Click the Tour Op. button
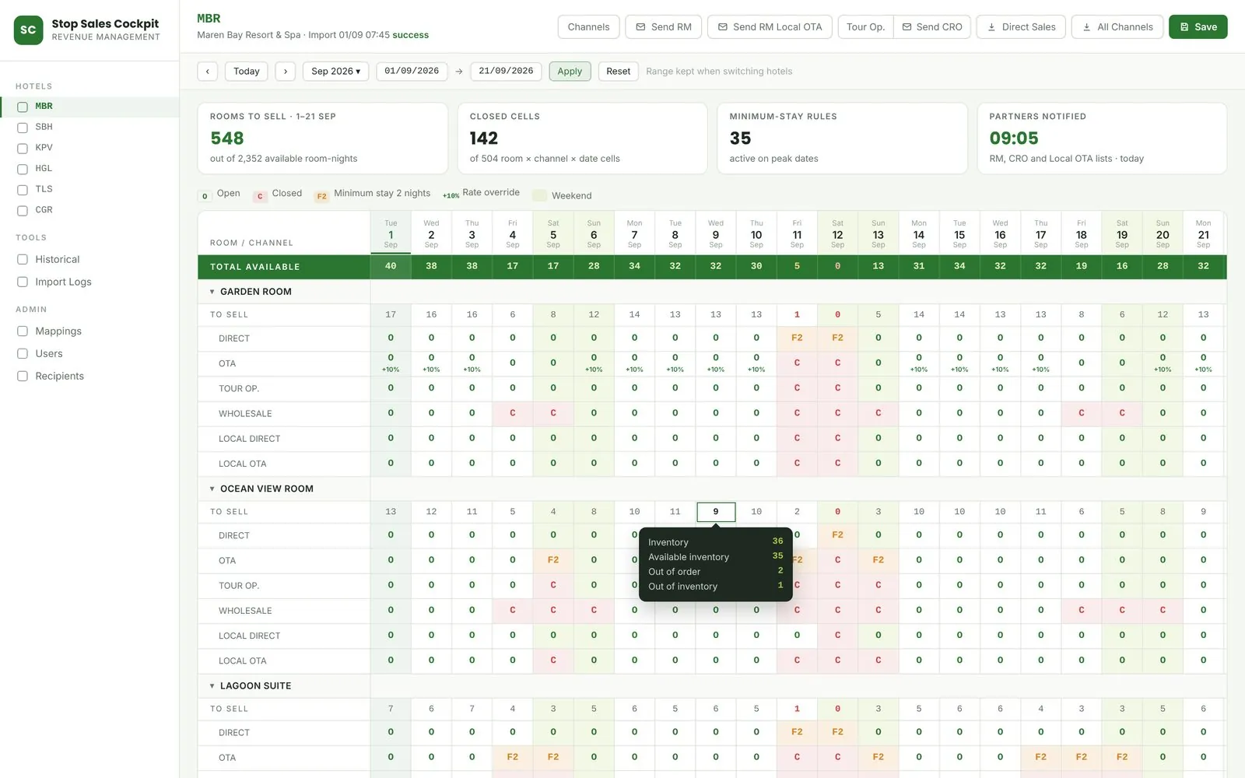 (865, 27)
